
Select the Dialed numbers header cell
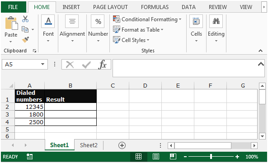29,96
